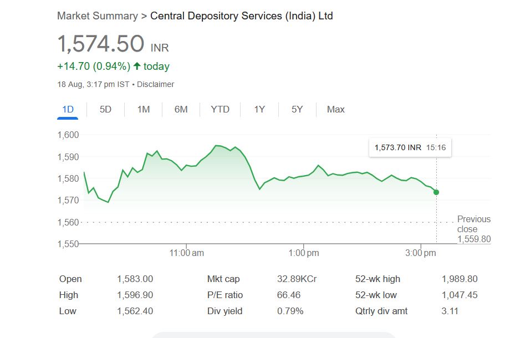Click the 52-wk high value
This screenshot has width=510, height=338.
point(459,279)
